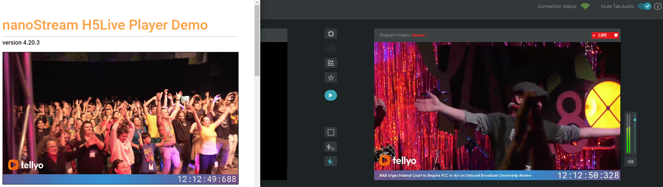
Task: Open the info icon at top right
Action: point(658,6)
